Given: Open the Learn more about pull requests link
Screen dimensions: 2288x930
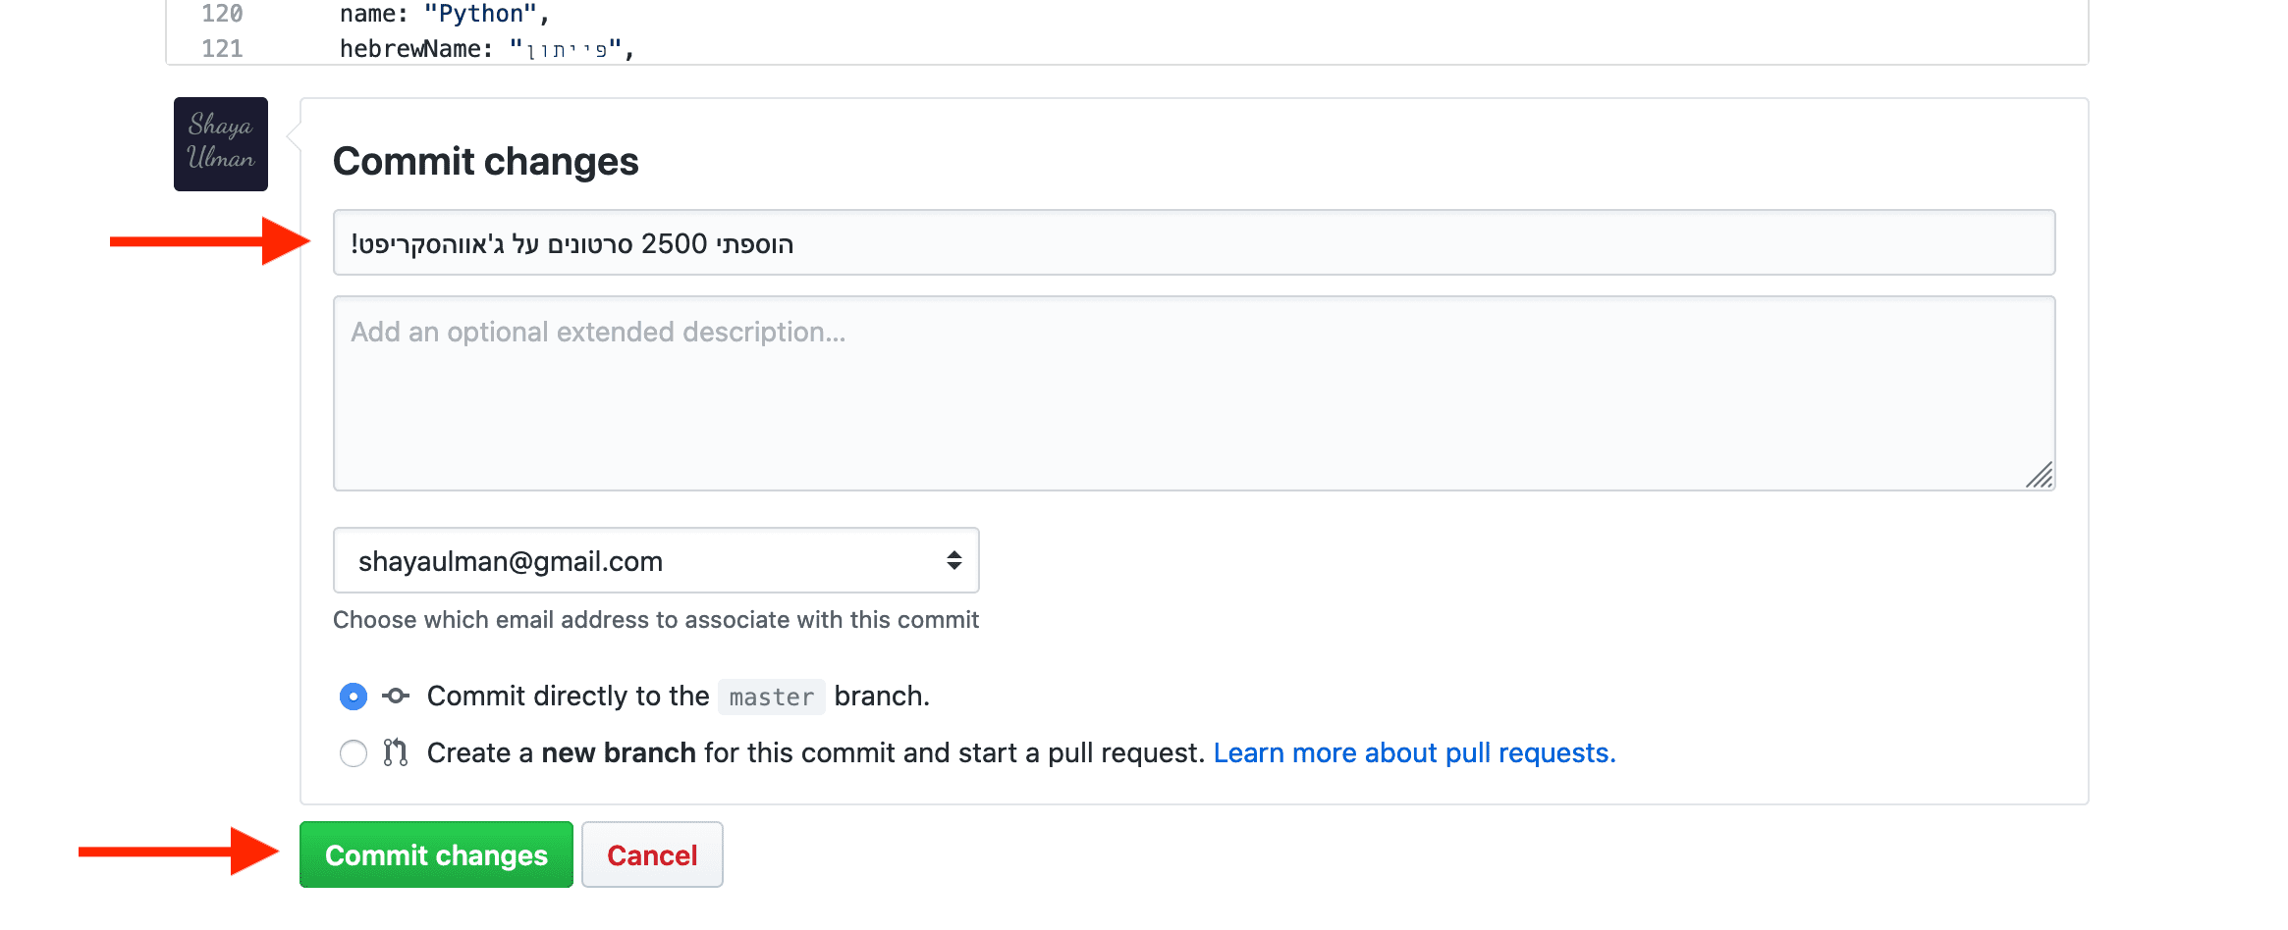Looking at the screenshot, I should point(1414,752).
